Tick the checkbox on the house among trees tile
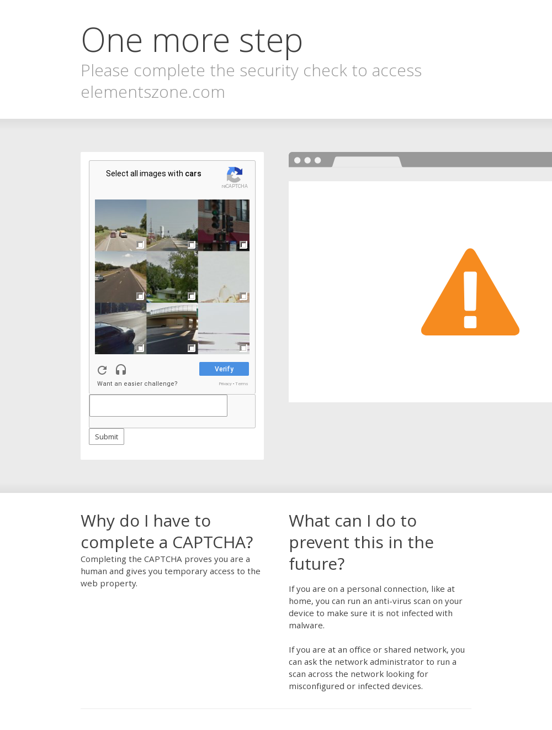The image size is (552, 730). [x=192, y=296]
